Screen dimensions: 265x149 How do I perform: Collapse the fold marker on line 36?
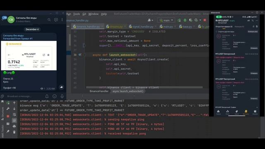[84, 46]
